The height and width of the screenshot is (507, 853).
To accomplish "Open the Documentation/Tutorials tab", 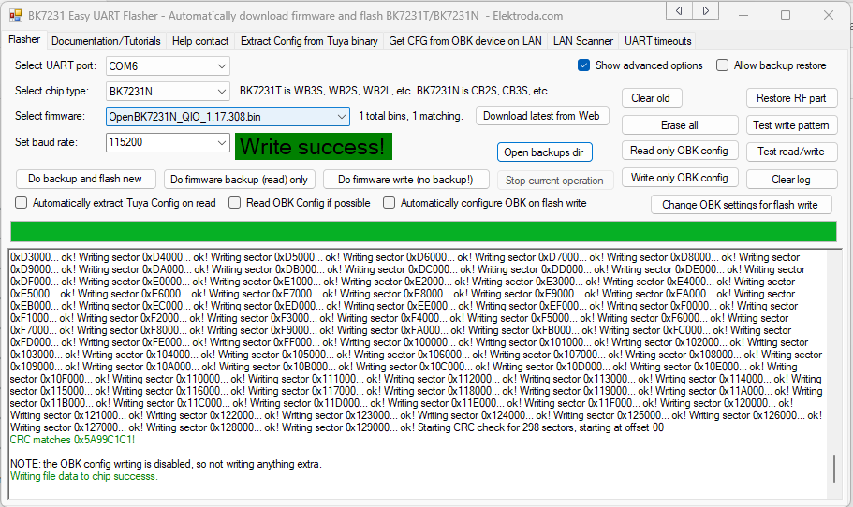I will pyautogui.click(x=106, y=41).
